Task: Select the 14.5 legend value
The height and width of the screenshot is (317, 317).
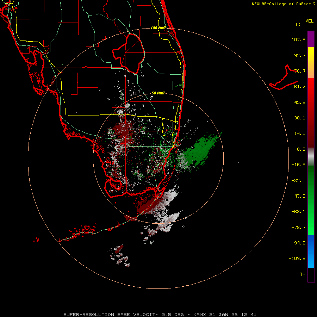Action: coord(300,133)
